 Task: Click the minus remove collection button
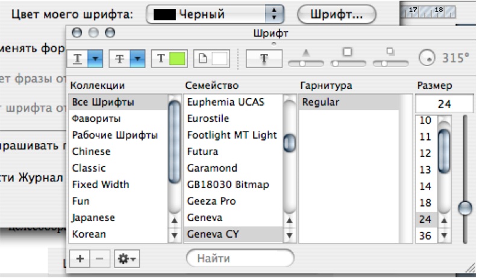click(99, 259)
